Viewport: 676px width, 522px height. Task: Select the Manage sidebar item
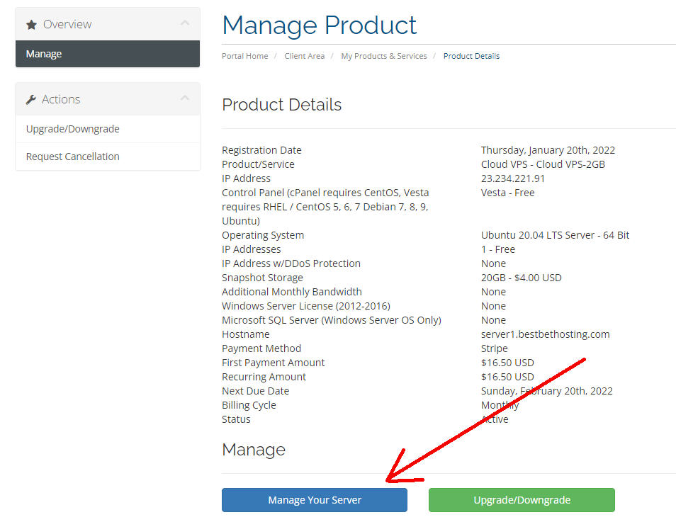107,54
